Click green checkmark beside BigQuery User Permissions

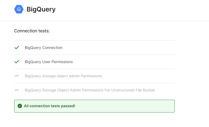coord(17,62)
